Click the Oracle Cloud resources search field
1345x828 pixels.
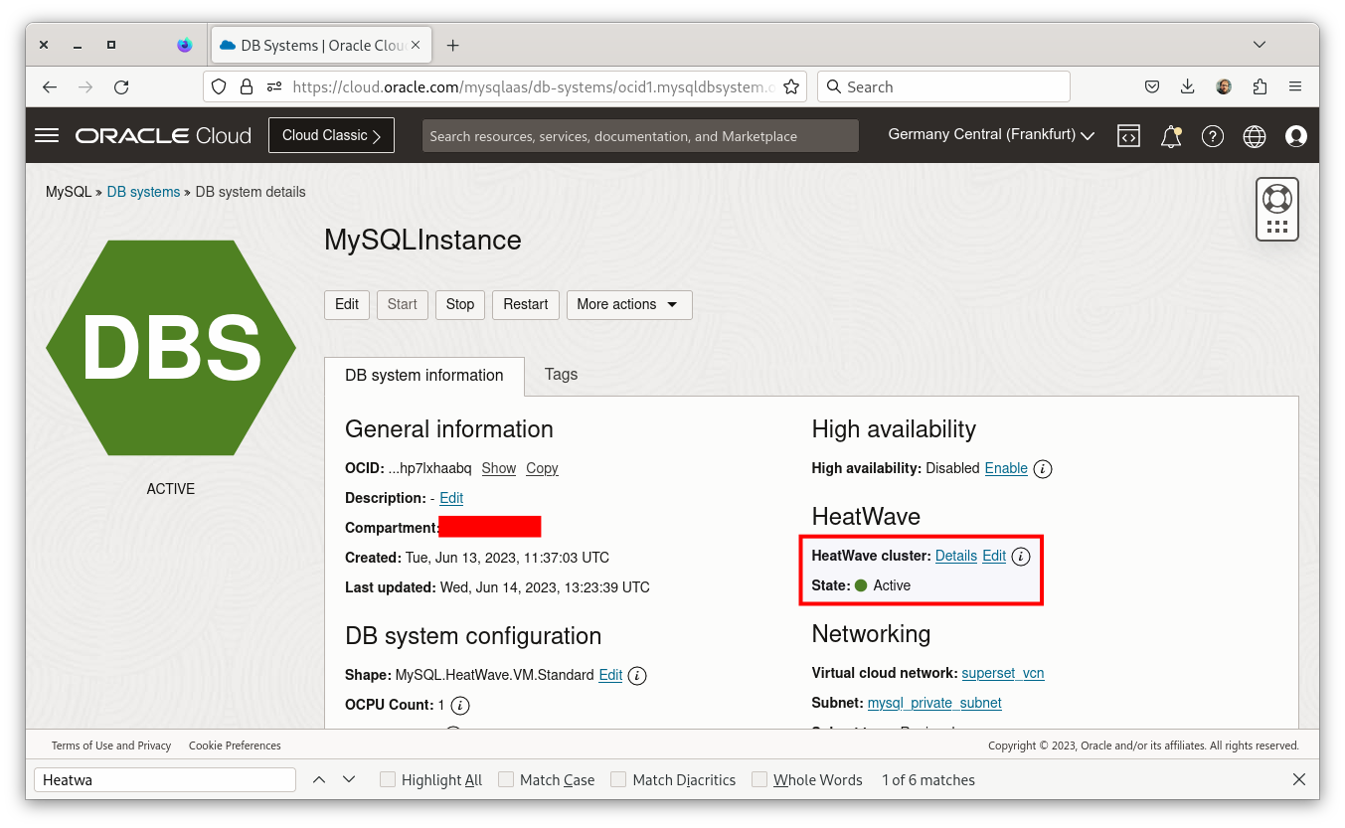pyautogui.click(x=640, y=136)
